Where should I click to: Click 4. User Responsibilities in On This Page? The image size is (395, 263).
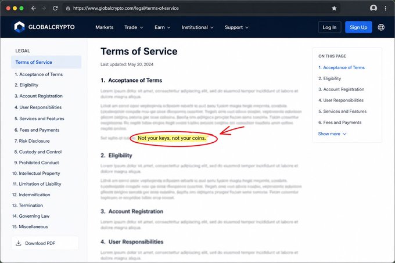[341, 100]
